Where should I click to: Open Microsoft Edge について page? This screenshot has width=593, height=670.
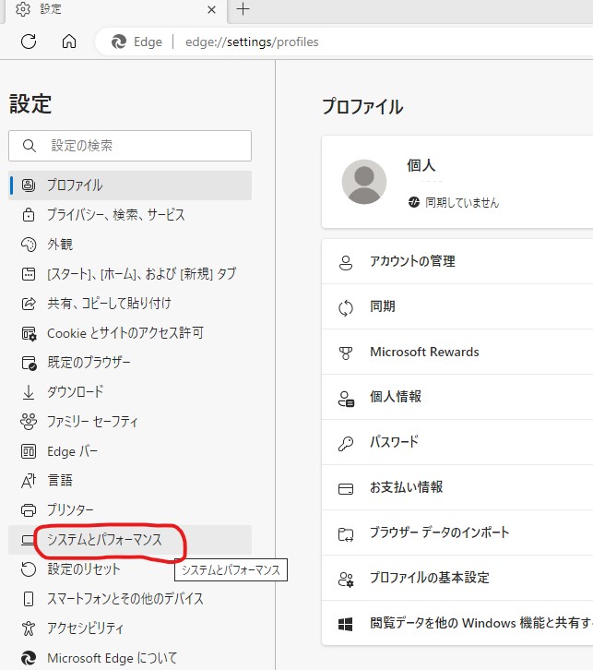pos(130,658)
